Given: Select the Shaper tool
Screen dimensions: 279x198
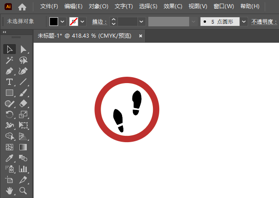Looking at the screenshot, I should [10, 104].
